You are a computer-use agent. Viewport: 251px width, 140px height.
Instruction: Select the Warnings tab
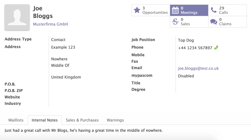[115, 120]
